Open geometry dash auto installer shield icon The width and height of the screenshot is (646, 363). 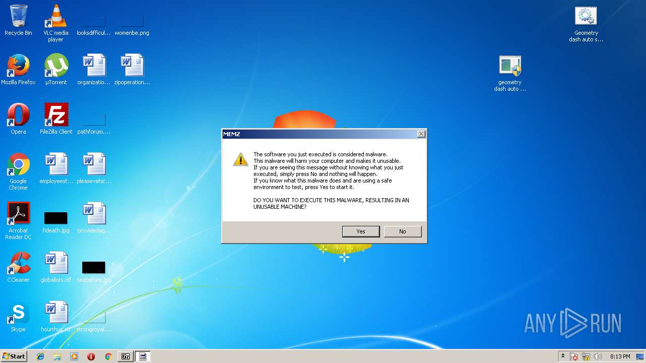510,74
